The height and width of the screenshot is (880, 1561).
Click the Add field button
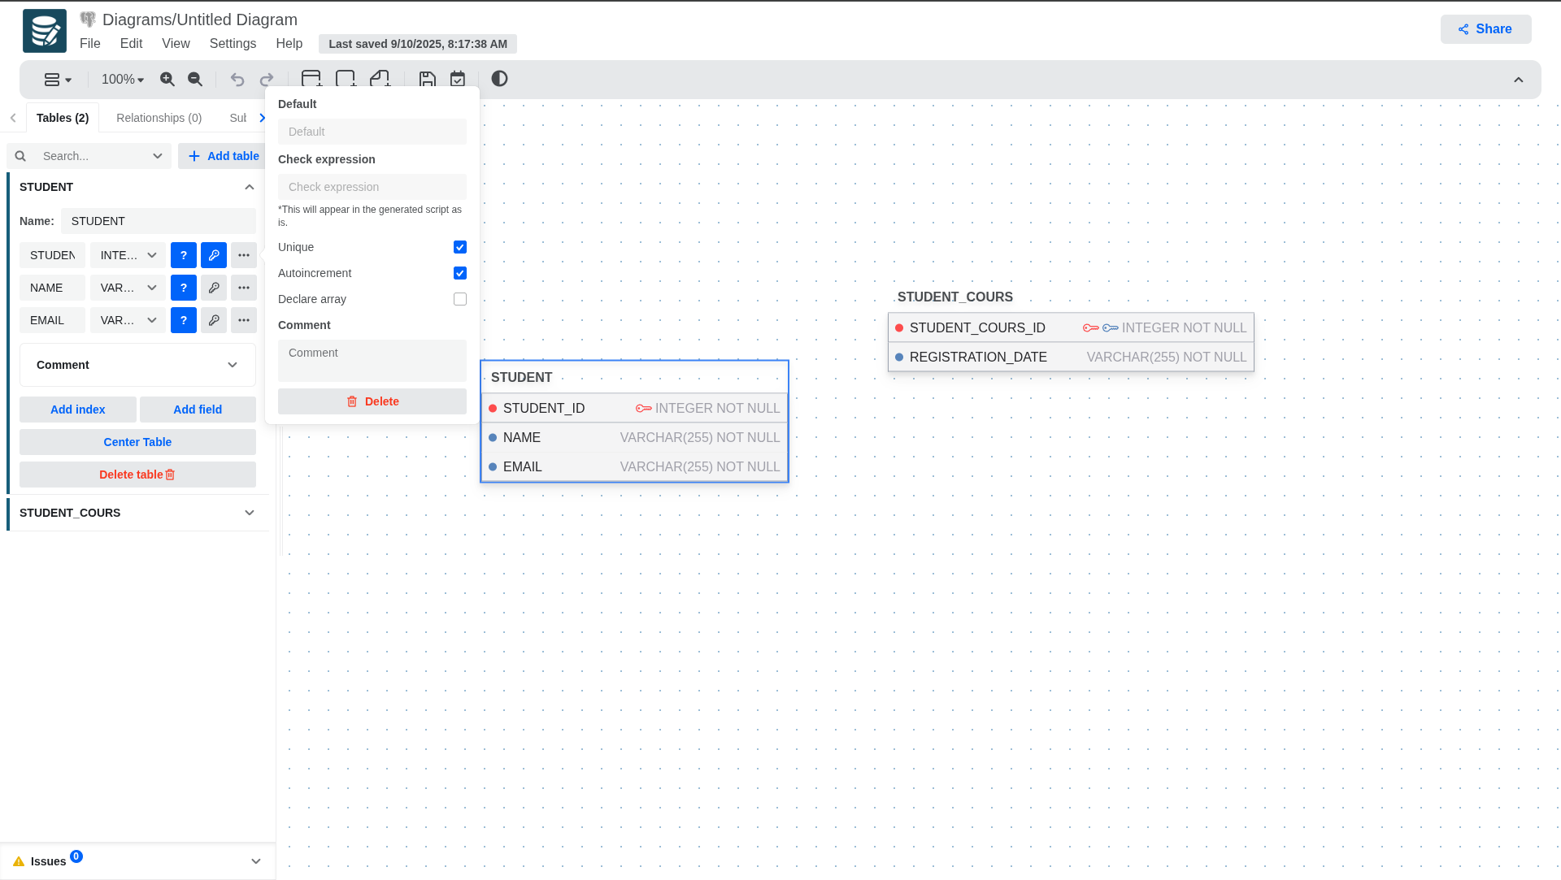(x=198, y=410)
